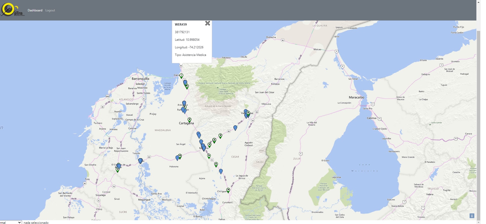This screenshot has height=224, width=486.
Task: Click the Logout link
Action: (50, 10)
